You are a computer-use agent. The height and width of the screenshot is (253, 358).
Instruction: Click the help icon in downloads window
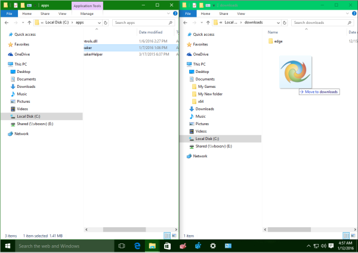tap(354, 14)
